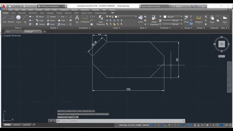Select the Dimension tool

[85, 19]
